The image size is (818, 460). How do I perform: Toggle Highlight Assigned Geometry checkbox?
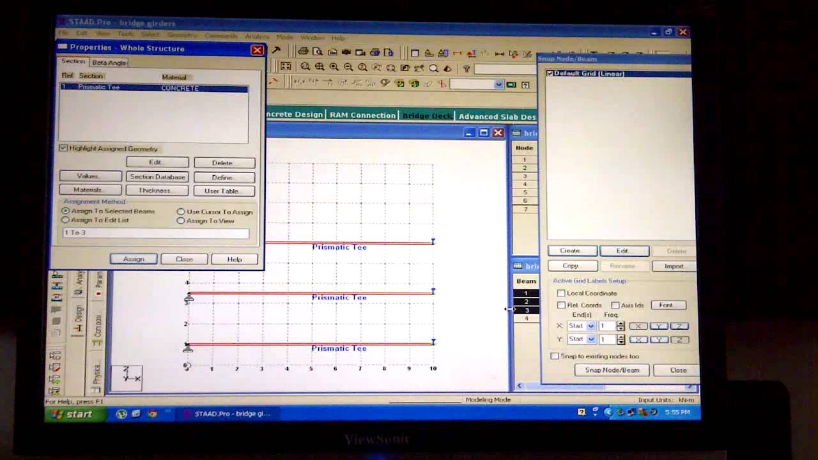click(x=63, y=148)
